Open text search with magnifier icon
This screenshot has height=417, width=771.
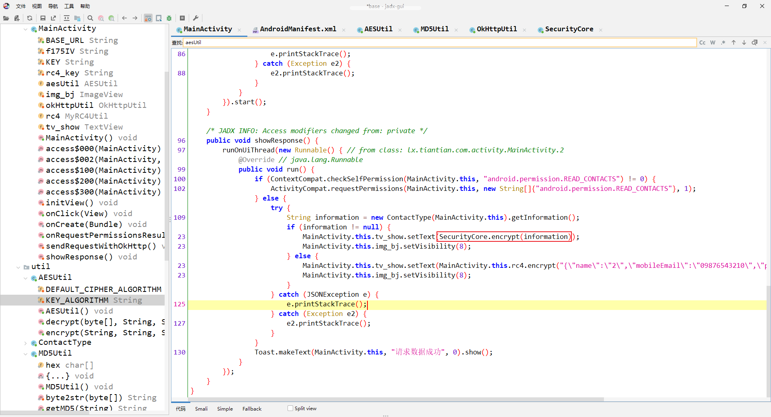click(90, 18)
